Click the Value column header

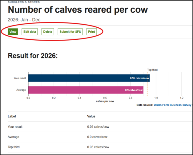tap(91, 116)
